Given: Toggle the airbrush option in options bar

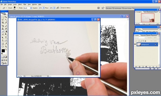Looking at the screenshot, I should coord(58,8).
